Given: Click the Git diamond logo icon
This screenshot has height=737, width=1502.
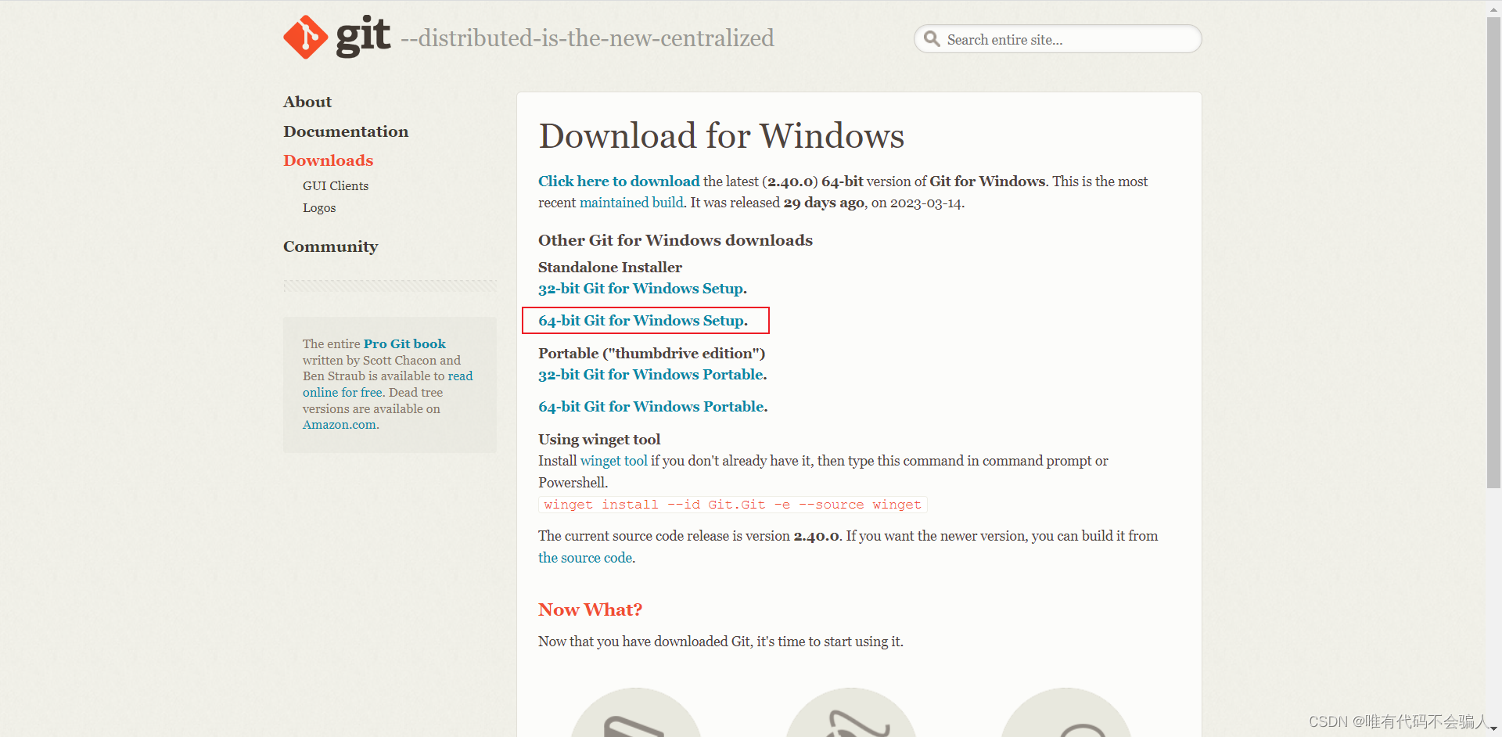Looking at the screenshot, I should [x=305, y=37].
